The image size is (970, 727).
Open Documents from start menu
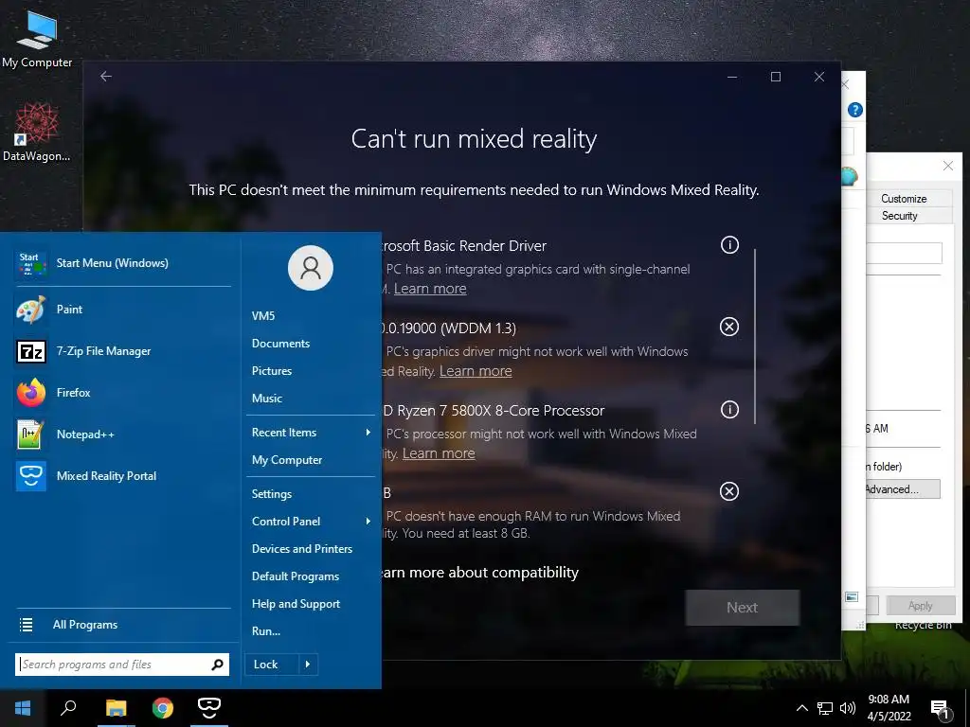click(x=311, y=344)
